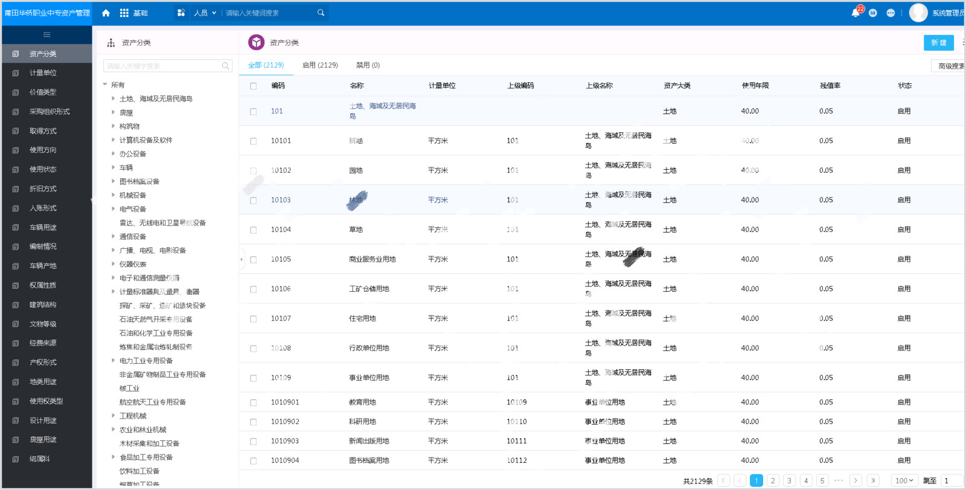The image size is (966, 490).
Task: Click the home icon in top bar
Action: (x=106, y=13)
